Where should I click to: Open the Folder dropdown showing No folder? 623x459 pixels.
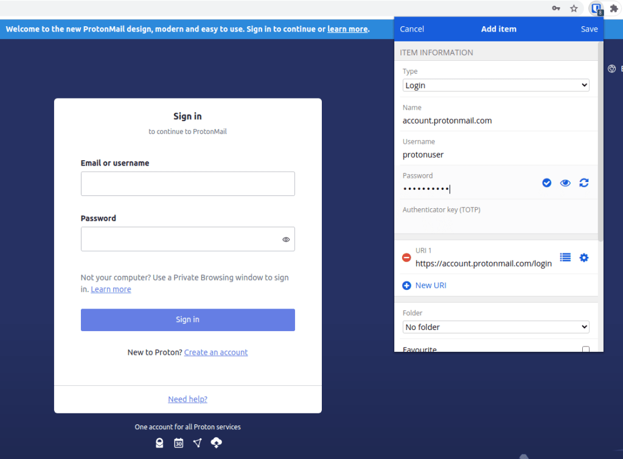(495, 327)
